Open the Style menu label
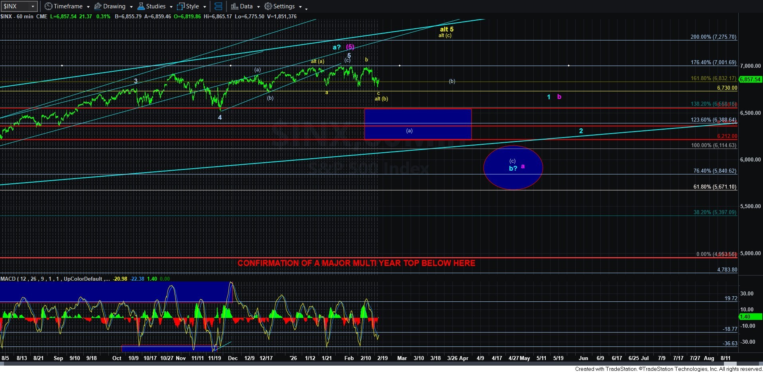763x372 pixels. click(193, 6)
